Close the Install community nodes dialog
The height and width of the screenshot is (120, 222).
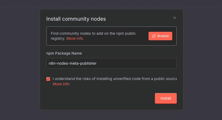point(175,18)
